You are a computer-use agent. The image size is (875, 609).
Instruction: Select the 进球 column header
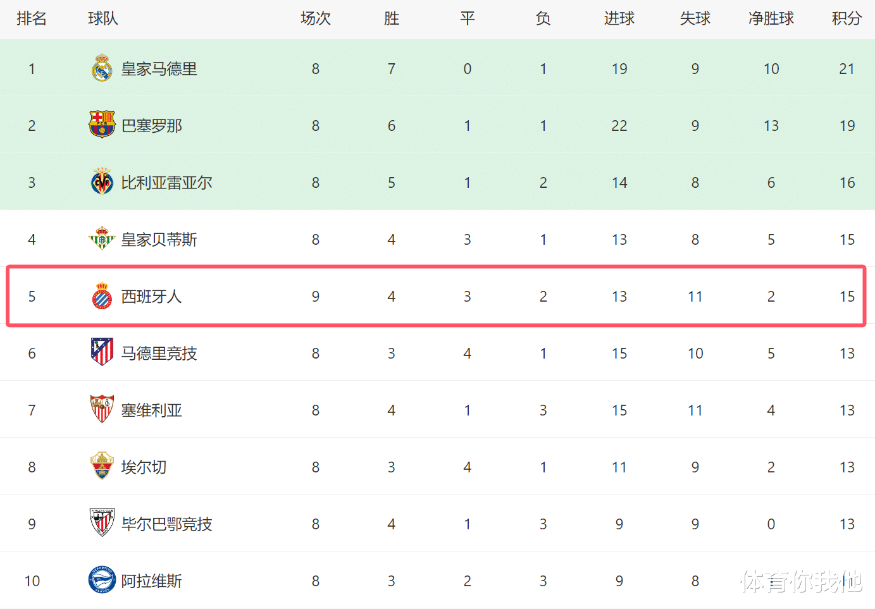(x=619, y=18)
